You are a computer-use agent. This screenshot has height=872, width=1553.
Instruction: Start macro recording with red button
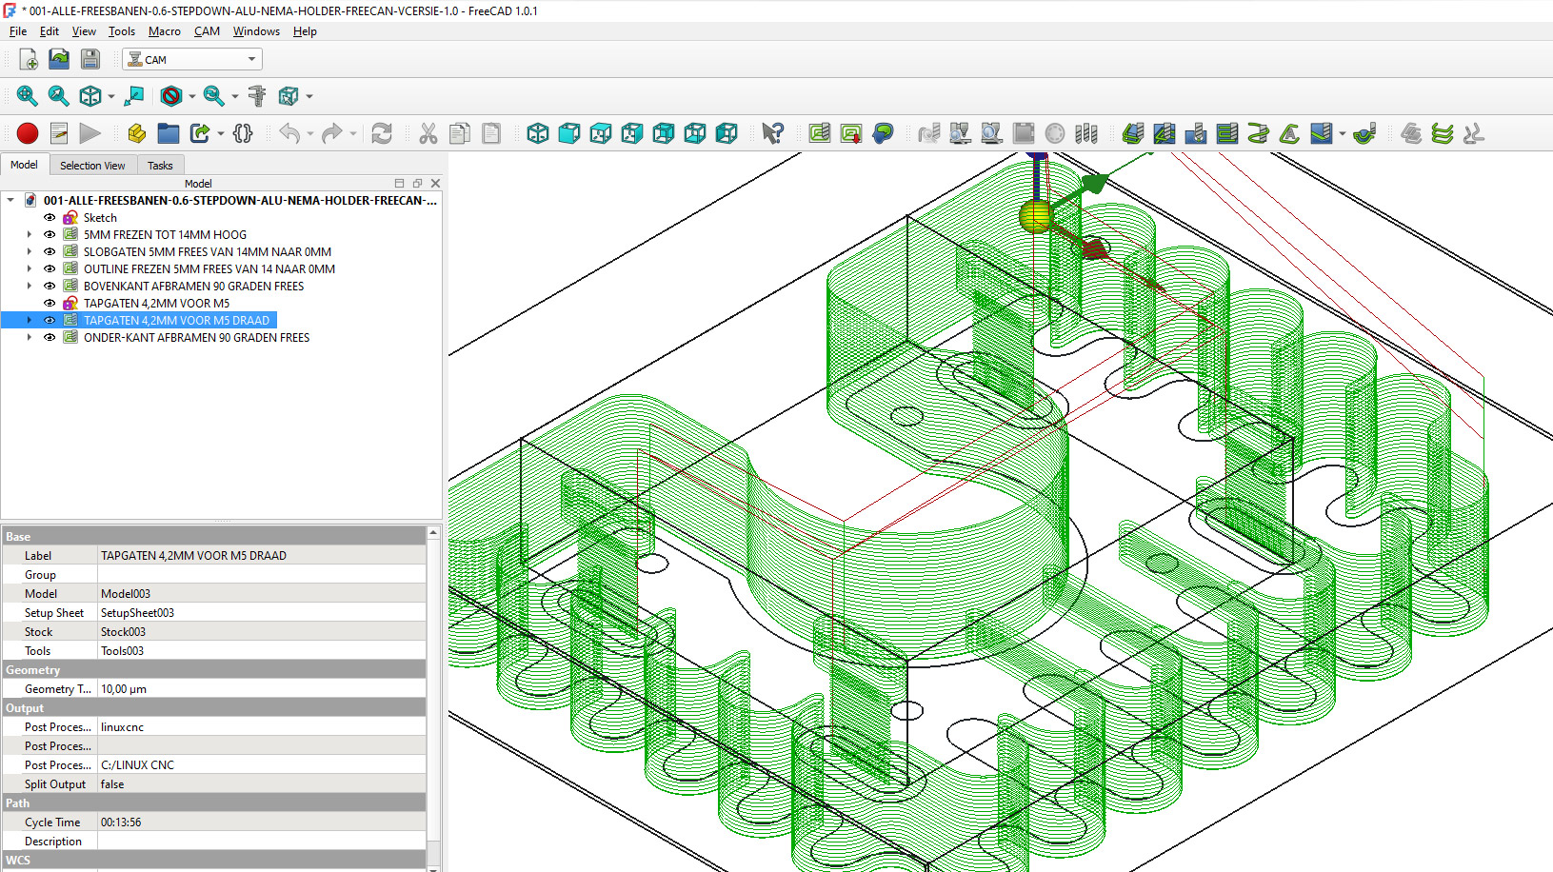click(28, 134)
